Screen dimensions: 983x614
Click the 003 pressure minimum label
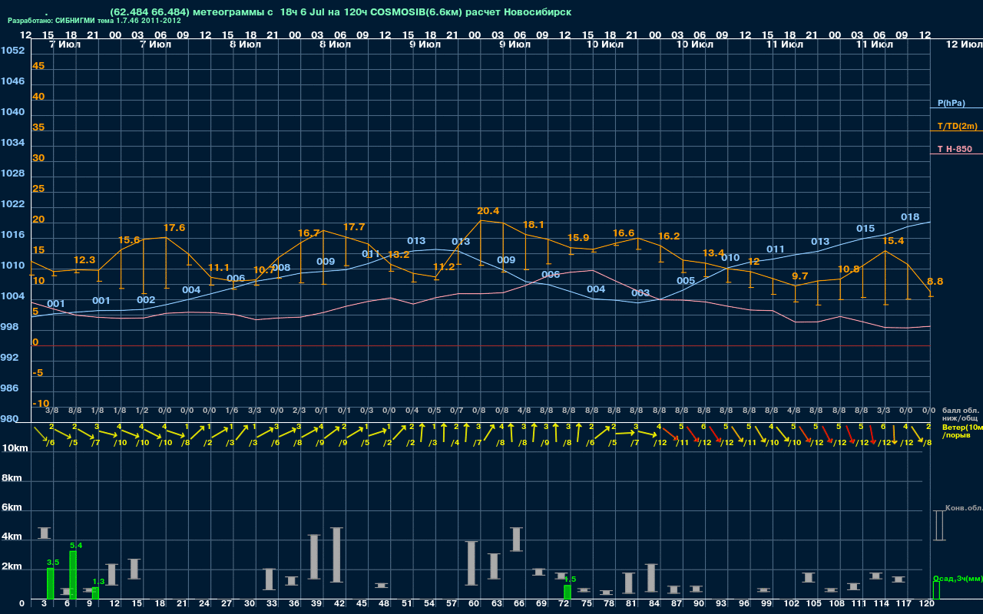tap(640, 293)
